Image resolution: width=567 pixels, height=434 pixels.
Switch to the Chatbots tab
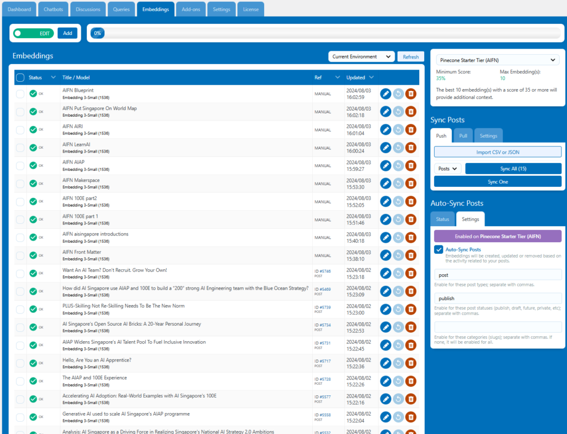point(54,9)
